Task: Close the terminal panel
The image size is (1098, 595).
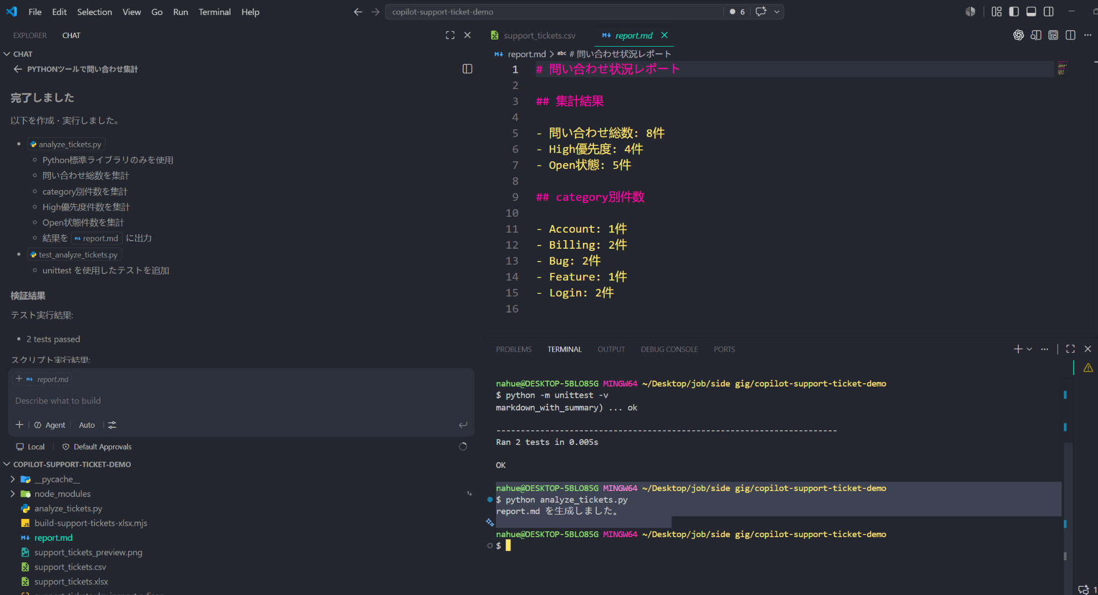Action: (x=1088, y=349)
